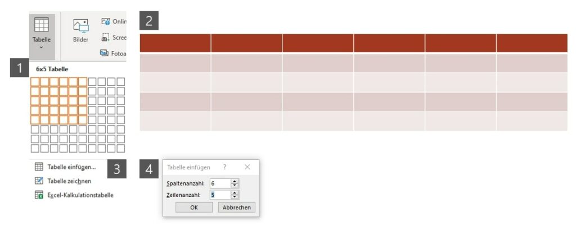Image resolution: width=576 pixels, height=225 pixels.
Task: Click Excel-Kalkulationstabelle icon entry
Action: (x=39, y=195)
